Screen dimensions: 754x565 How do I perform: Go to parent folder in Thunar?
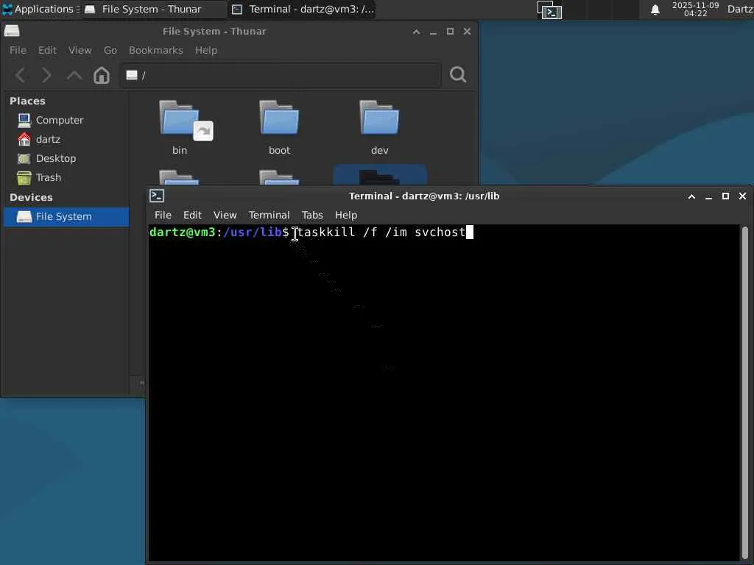click(74, 75)
